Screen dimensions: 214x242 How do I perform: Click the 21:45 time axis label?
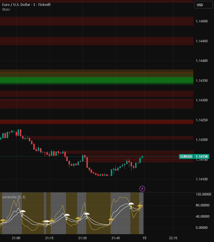point(116,238)
